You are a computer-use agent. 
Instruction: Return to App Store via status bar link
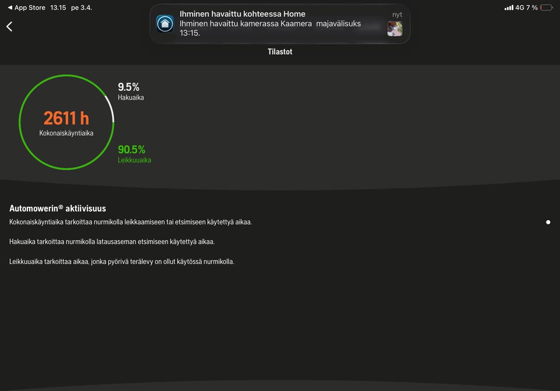click(x=26, y=8)
